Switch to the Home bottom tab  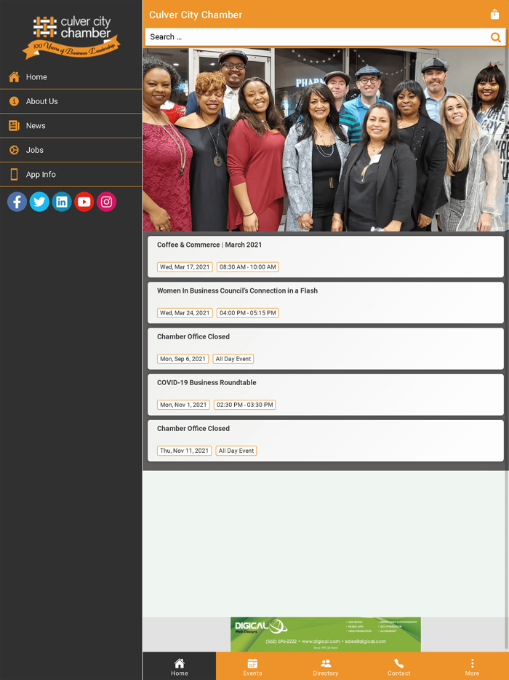coord(180,667)
